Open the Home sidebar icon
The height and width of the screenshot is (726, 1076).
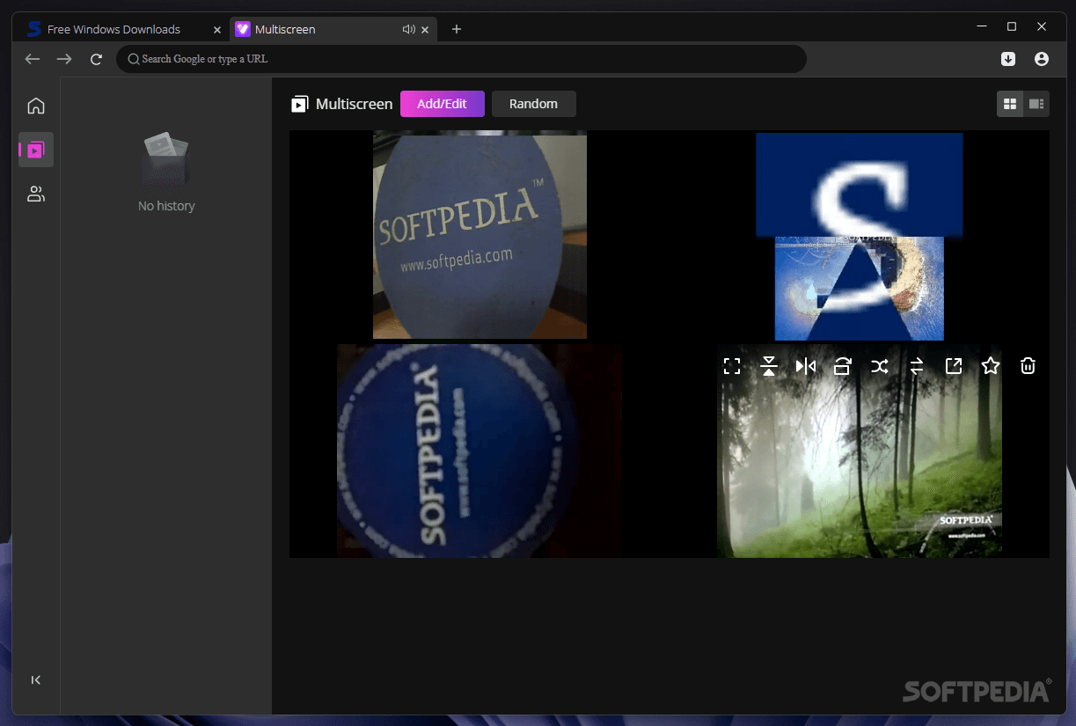point(36,106)
